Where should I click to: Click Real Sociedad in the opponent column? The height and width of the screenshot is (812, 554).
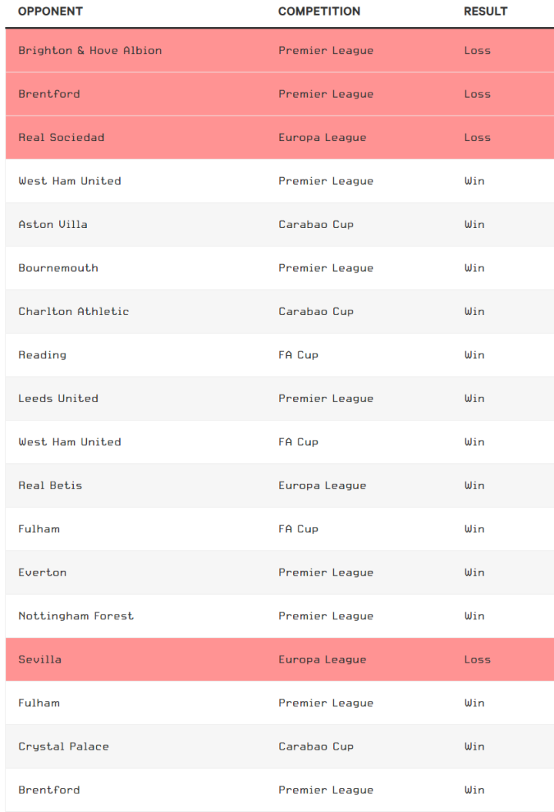[x=62, y=138]
